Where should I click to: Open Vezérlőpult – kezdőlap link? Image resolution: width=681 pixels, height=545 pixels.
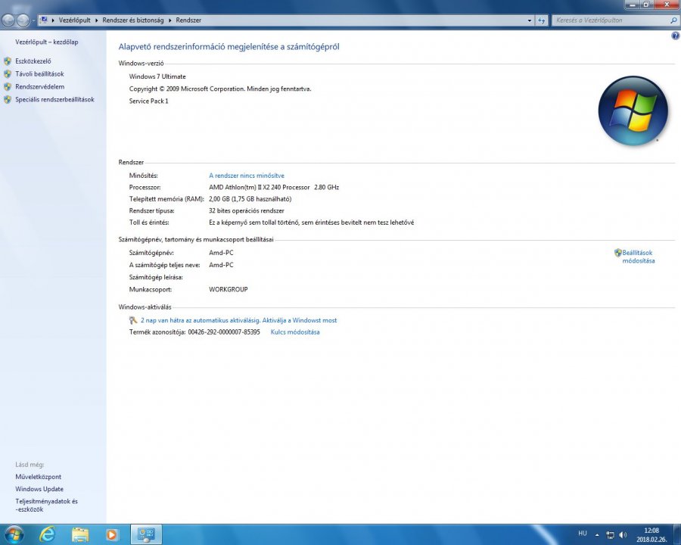click(x=46, y=42)
